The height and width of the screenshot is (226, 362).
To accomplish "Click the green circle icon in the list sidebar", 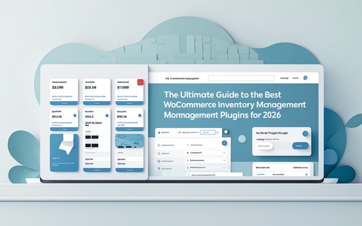I will point(159,145).
